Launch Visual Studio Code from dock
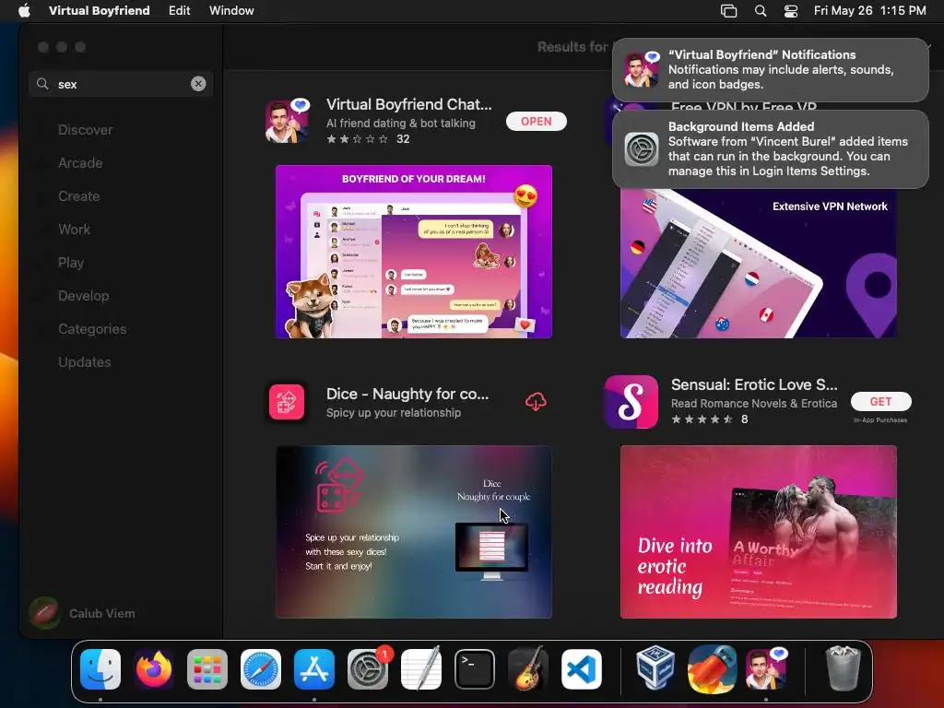The width and height of the screenshot is (944, 708). click(x=582, y=669)
